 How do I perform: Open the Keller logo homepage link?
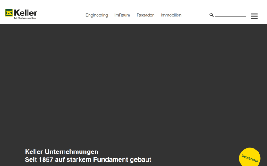click(x=21, y=14)
